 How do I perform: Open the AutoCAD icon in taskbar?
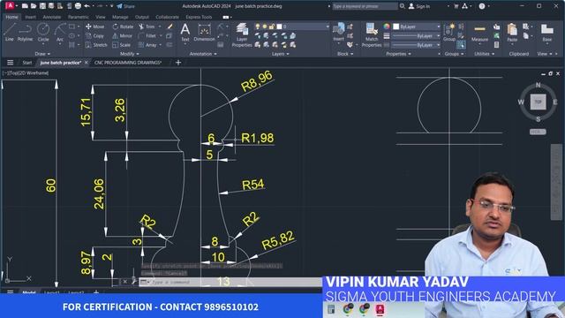pyautogui.click(x=380, y=309)
